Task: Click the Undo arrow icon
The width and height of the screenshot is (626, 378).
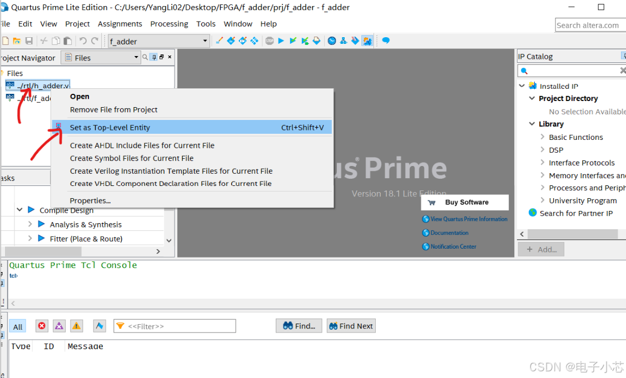Action: pyautogui.click(x=83, y=41)
